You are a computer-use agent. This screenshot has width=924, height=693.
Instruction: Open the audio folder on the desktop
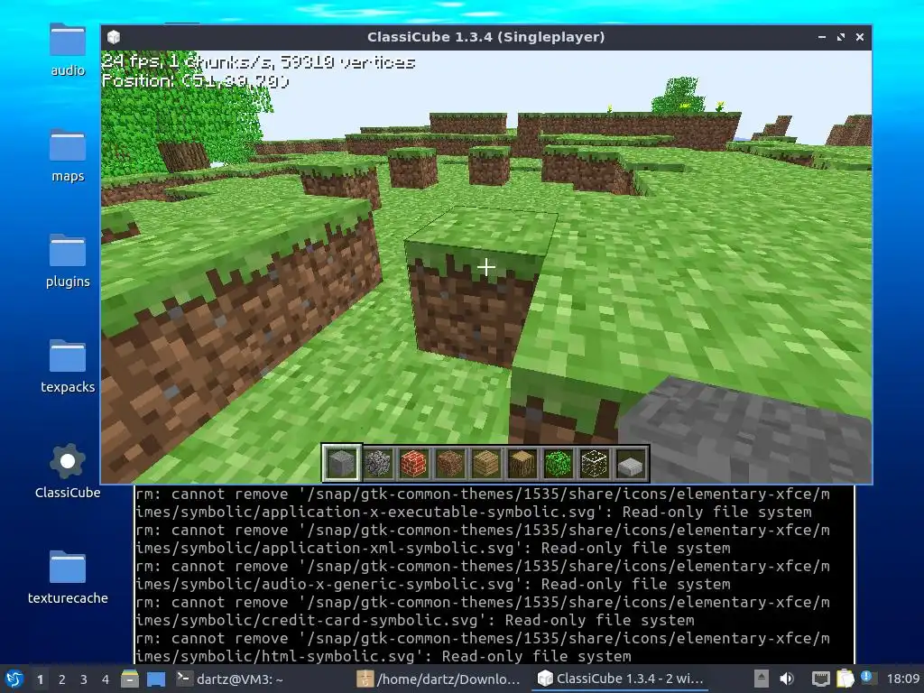(x=67, y=51)
